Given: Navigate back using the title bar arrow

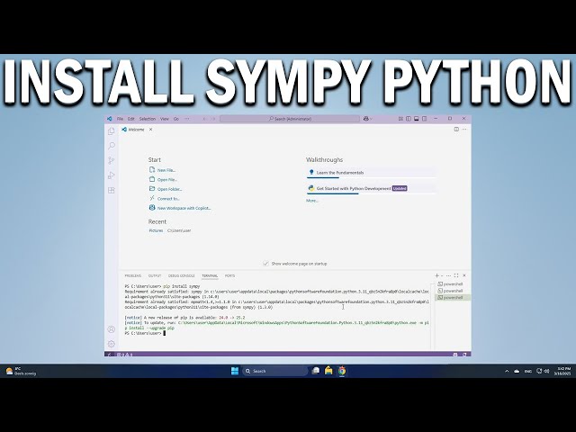Looking at the screenshot, I should coord(204,119).
